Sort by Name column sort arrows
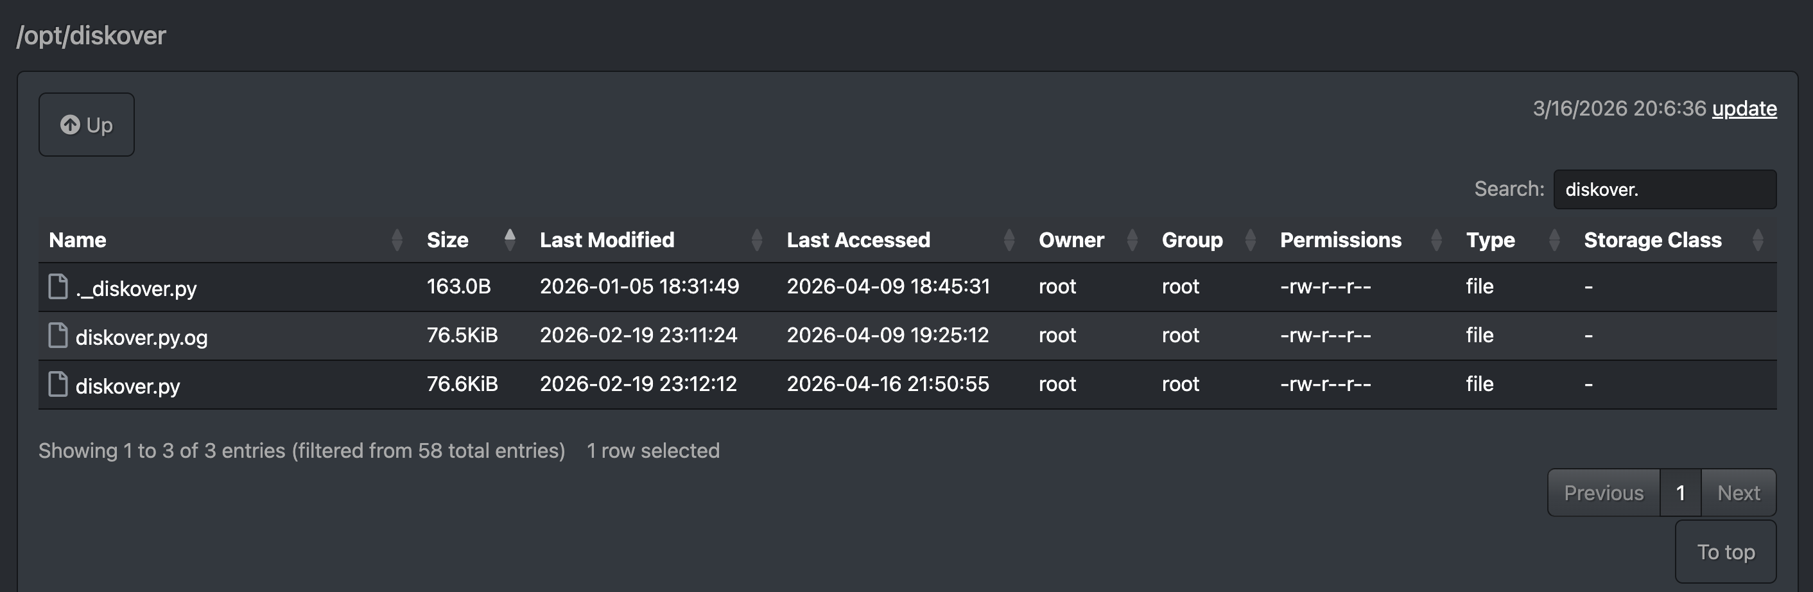1813x592 pixels. click(397, 240)
